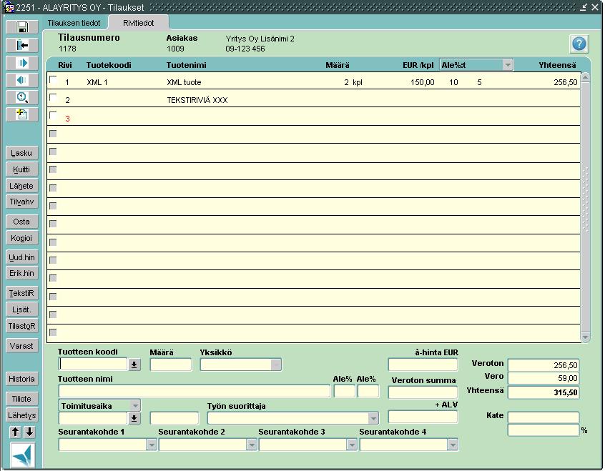This screenshot has height=471, width=605.
Task: Open the Seurantakohde 1 dropdown
Action: pos(152,445)
